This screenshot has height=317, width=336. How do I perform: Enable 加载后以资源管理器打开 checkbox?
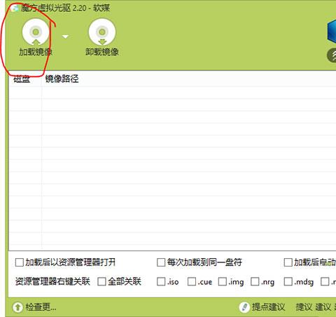click(20, 262)
